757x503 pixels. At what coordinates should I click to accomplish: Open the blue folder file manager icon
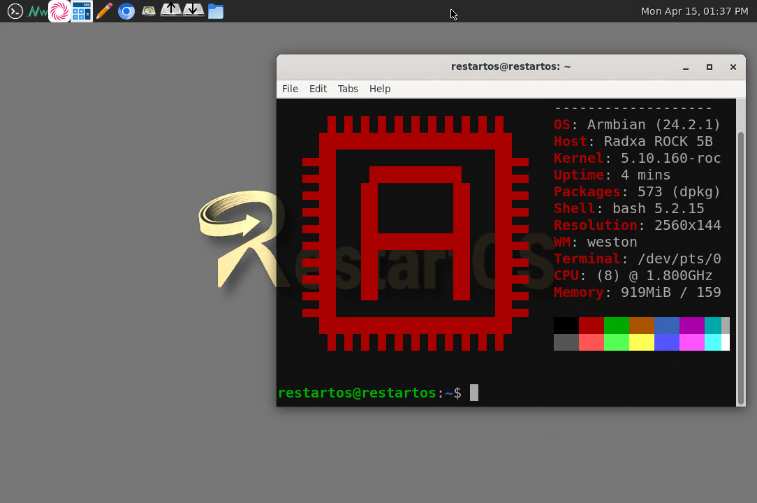click(215, 11)
